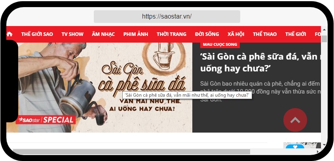The height and width of the screenshot is (161, 334).
Task: Select the Thể Thao menu item
Action: (265, 34)
